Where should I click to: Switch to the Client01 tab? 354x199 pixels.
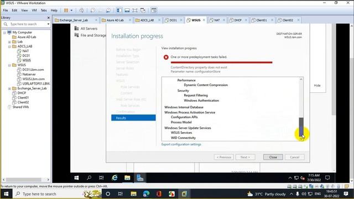262,20
